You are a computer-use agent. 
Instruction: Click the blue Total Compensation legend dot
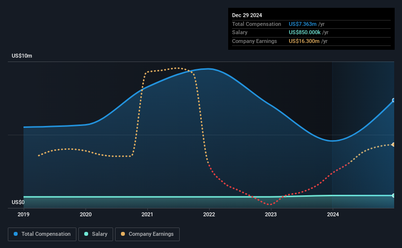(x=16, y=234)
